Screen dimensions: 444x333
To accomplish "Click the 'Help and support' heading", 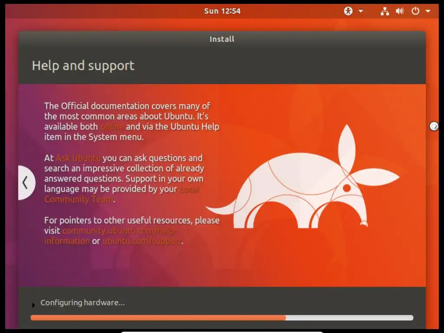I will coord(83,66).
